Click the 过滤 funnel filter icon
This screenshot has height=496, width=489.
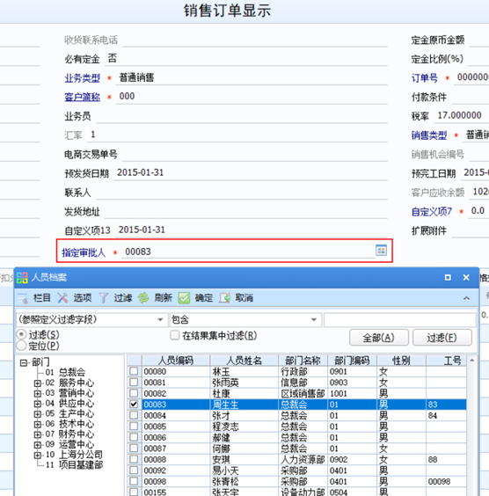click(x=104, y=298)
